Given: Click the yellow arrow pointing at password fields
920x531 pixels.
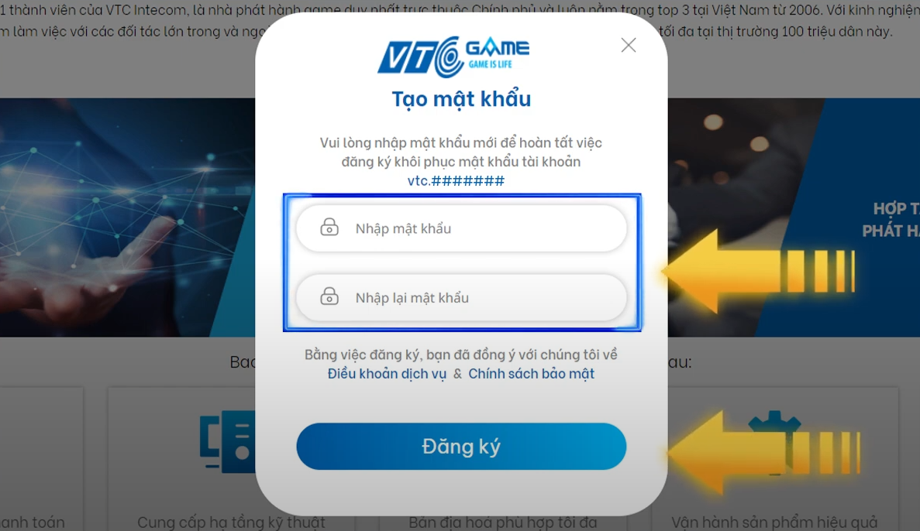Looking at the screenshot, I should (758, 271).
